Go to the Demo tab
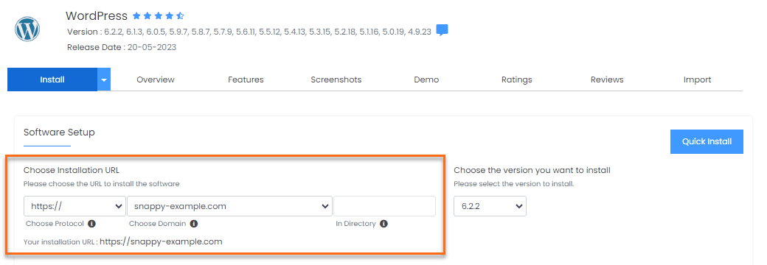 pyautogui.click(x=426, y=79)
